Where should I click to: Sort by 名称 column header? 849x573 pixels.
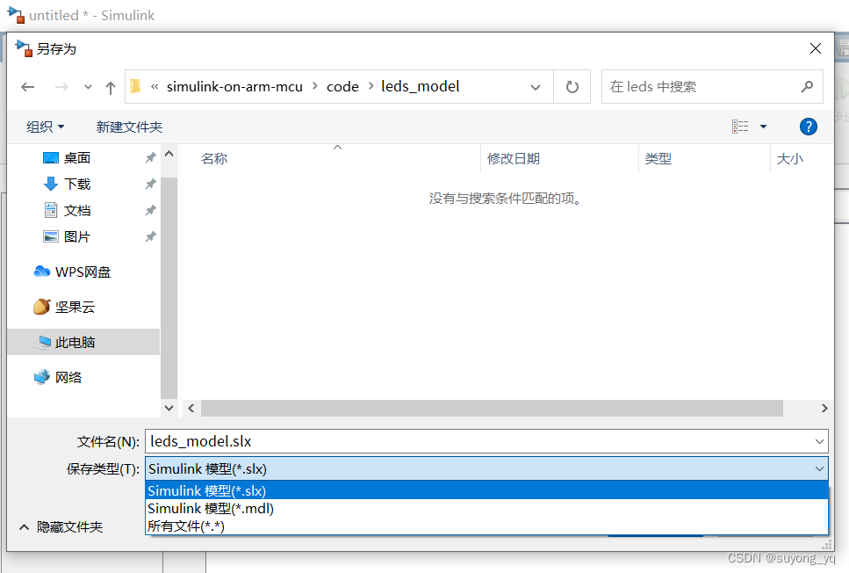(x=214, y=159)
